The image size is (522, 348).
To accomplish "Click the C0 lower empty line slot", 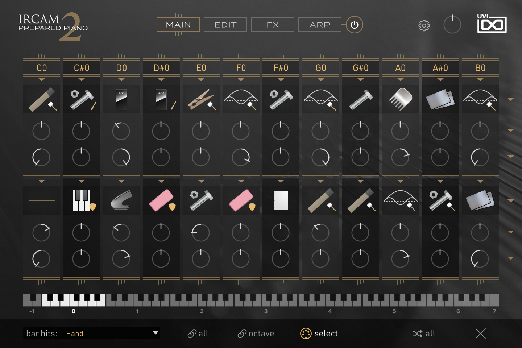I will [x=42, y=200].
